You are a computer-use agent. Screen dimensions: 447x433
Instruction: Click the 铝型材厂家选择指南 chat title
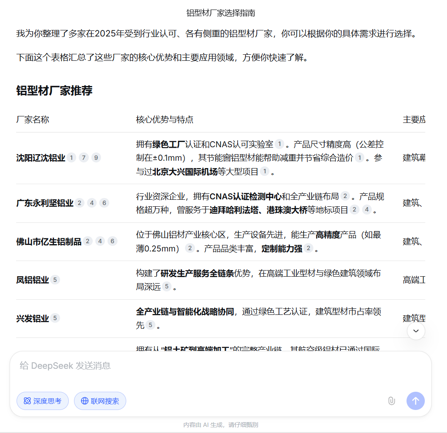click(221, 13)
